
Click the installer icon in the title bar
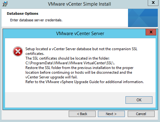tap(5, 4)
